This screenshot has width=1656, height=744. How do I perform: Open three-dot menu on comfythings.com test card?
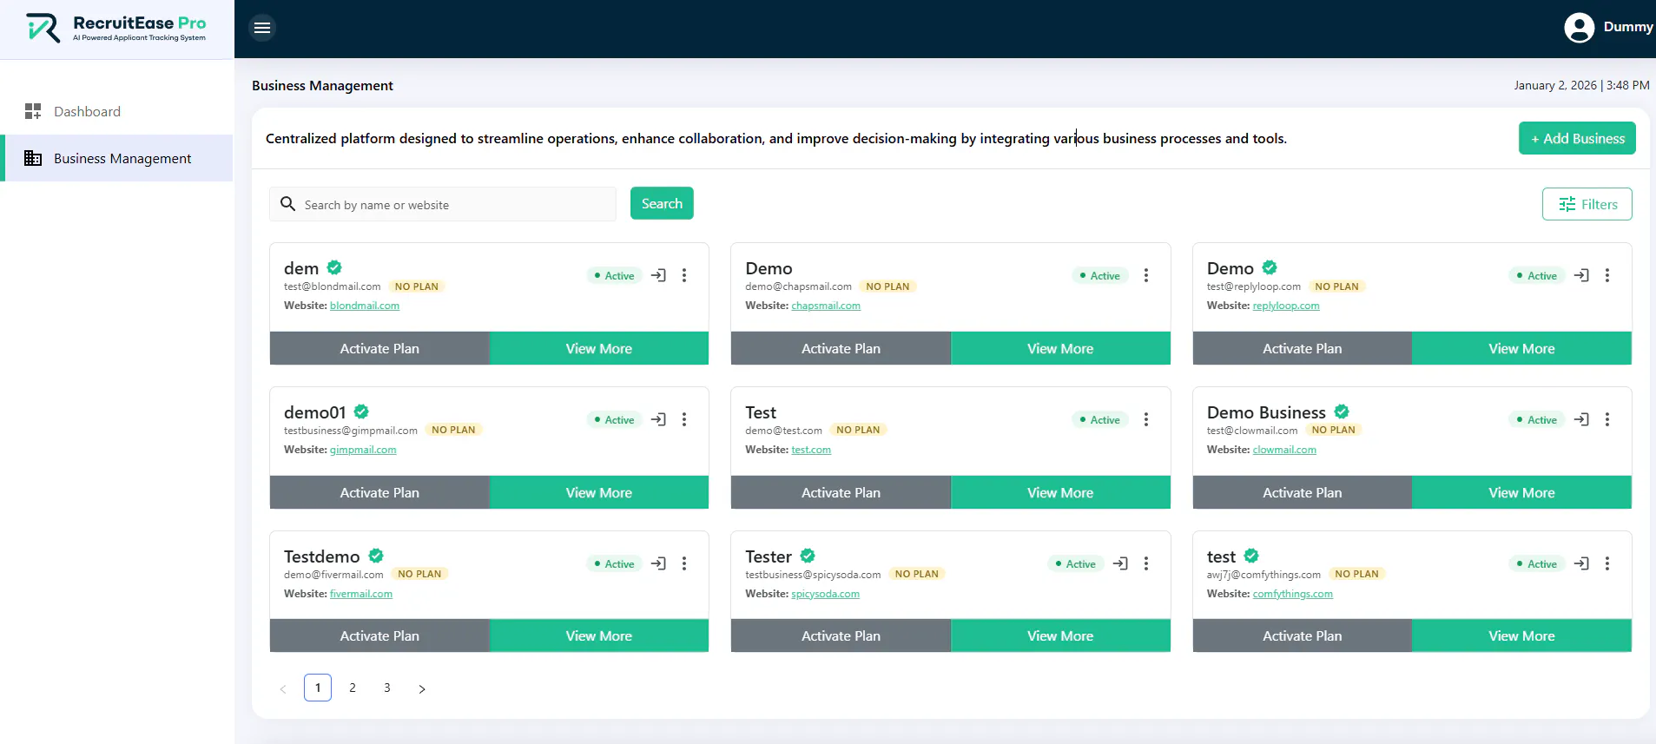click(1607, 563)
